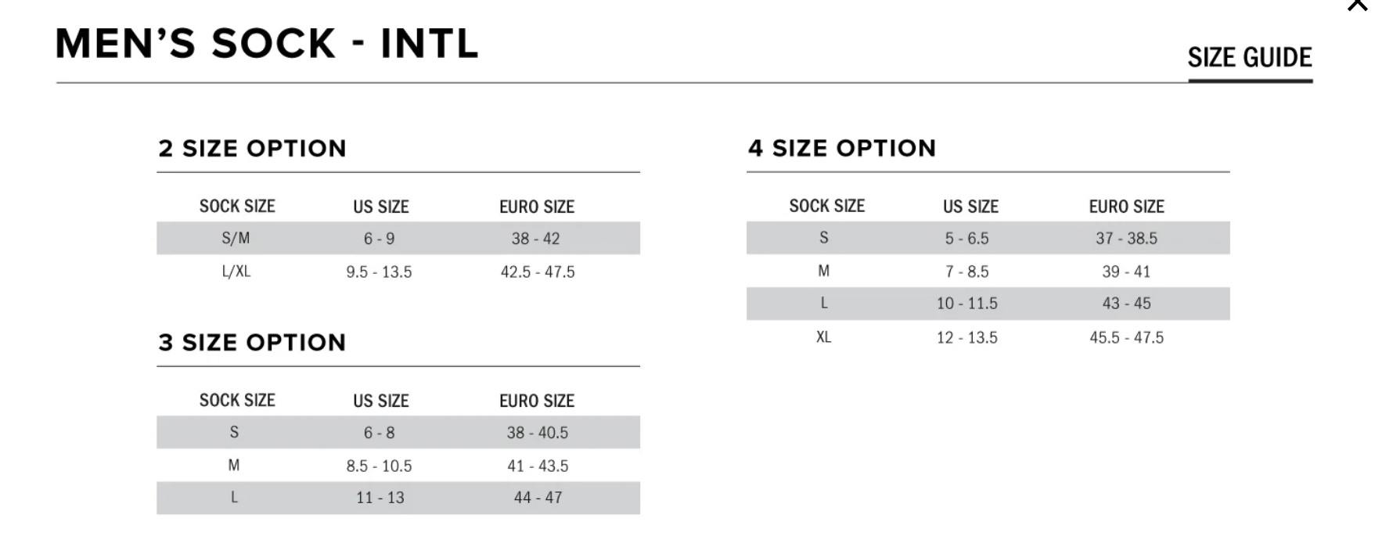Select the 3 SIZE OPTION heading

[252, 342]
